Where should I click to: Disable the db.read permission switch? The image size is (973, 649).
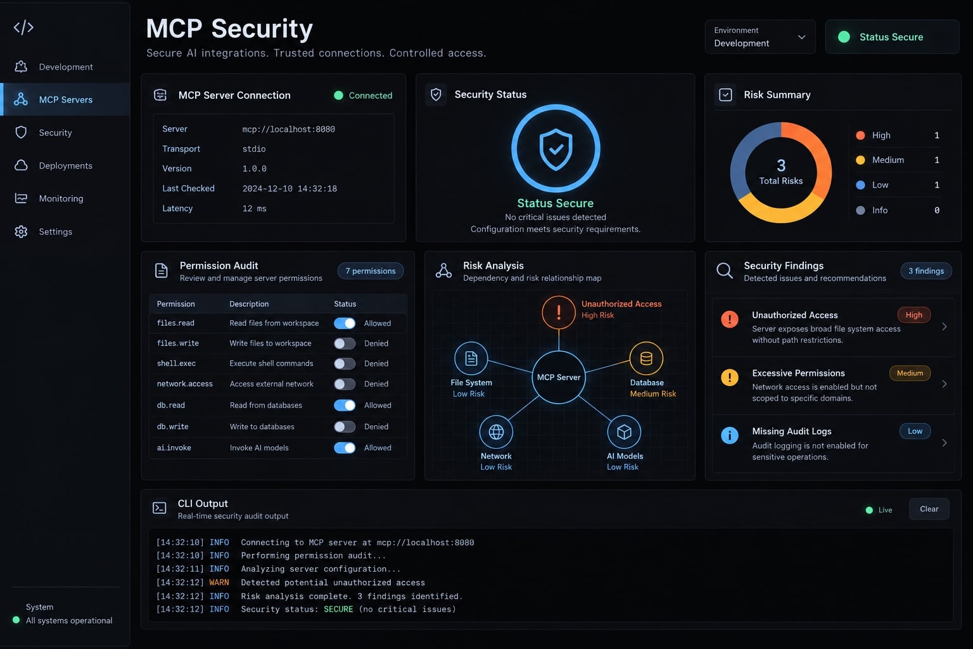point(345,405)
